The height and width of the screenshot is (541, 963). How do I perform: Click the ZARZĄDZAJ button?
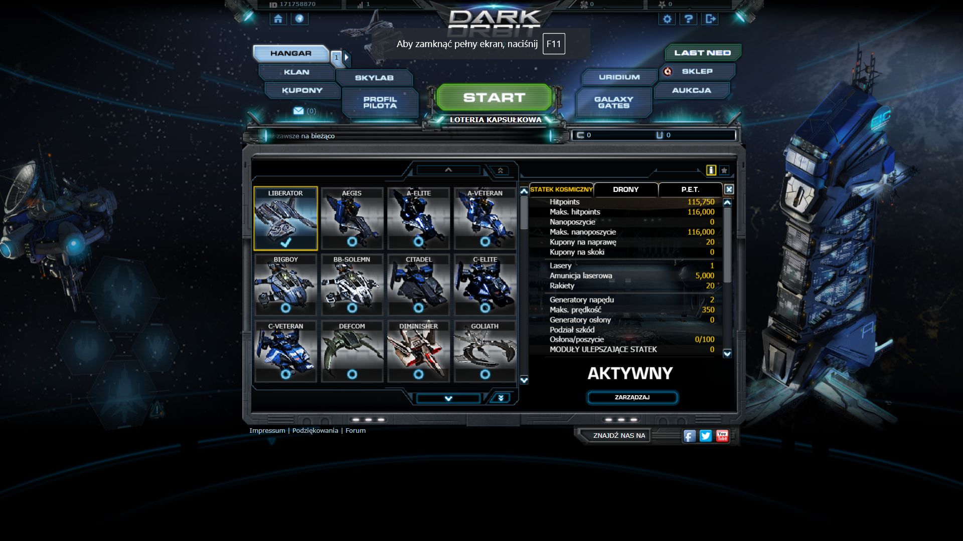[x=632, y=397]
